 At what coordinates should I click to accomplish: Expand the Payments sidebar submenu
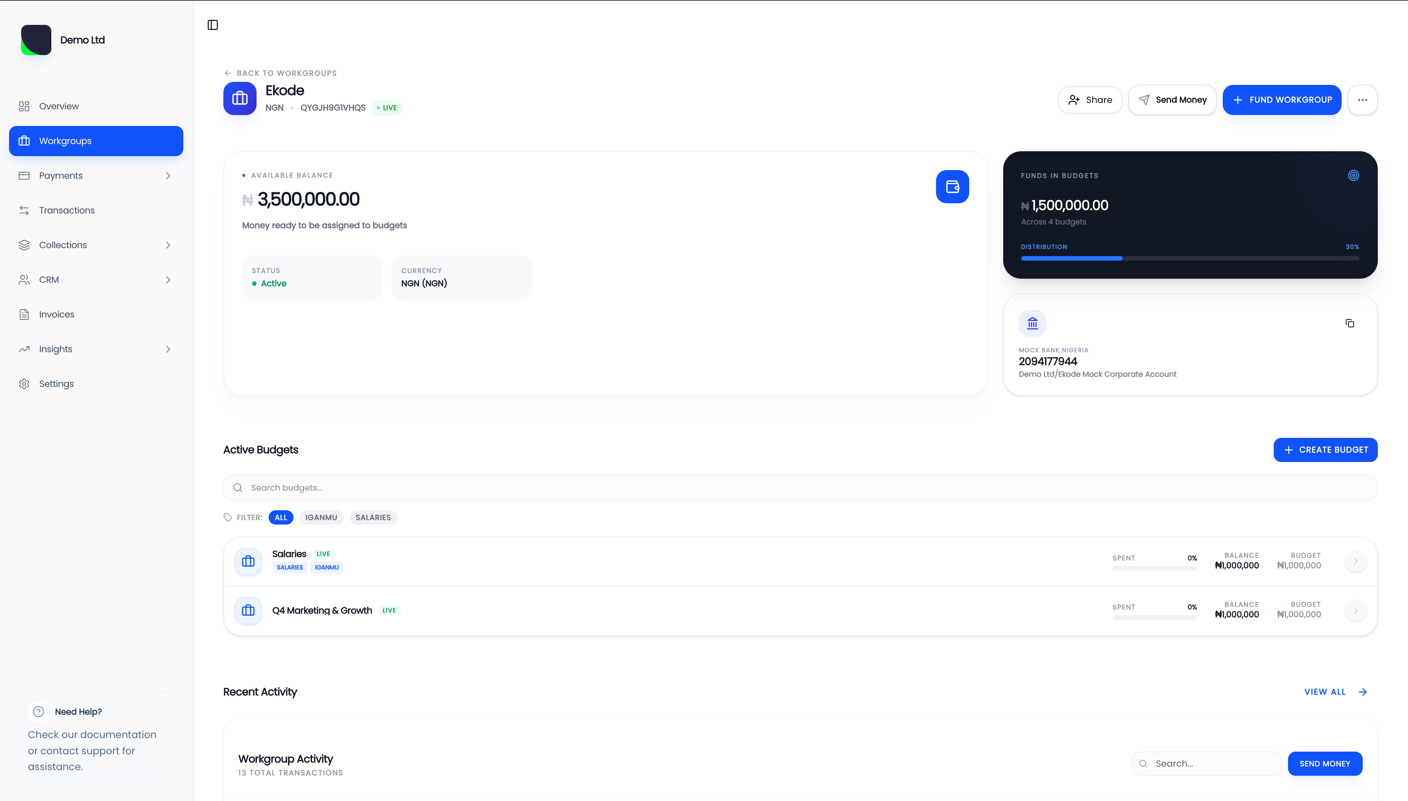point(168,175)
